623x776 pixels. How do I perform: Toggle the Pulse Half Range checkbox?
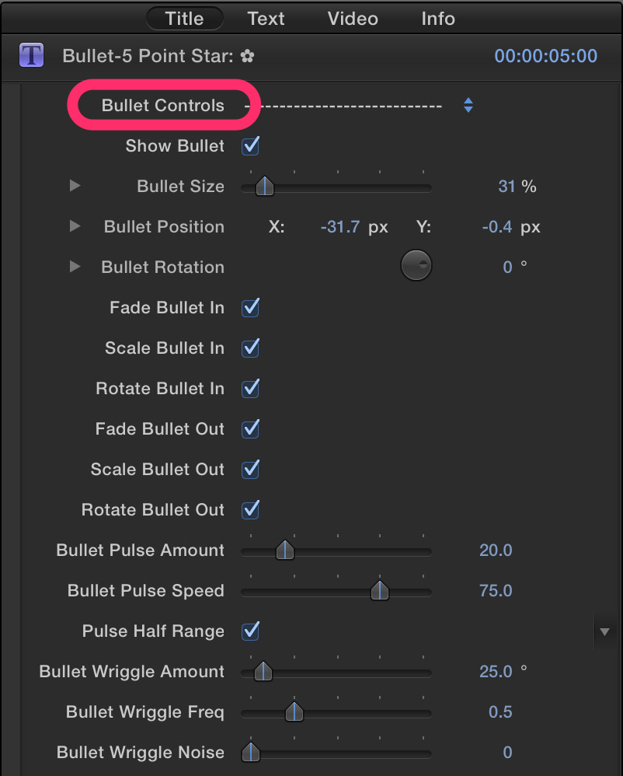tap(251, 631)
